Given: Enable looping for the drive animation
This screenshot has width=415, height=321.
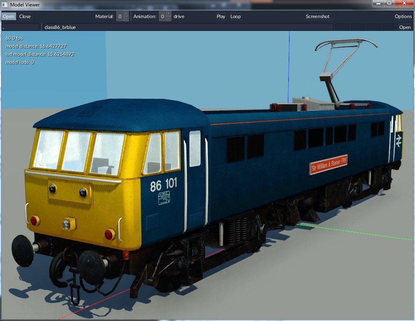Looking at the screenshot, I should pos(235,16).
